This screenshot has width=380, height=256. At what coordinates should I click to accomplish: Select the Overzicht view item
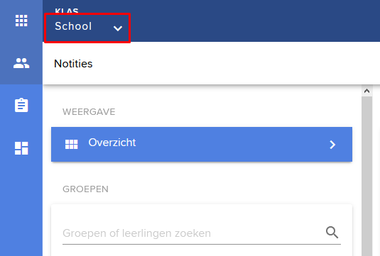202,144
